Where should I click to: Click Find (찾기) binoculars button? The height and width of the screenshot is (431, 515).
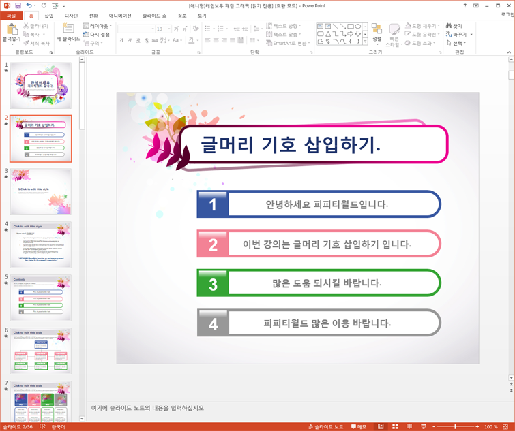tap(454, 26)
